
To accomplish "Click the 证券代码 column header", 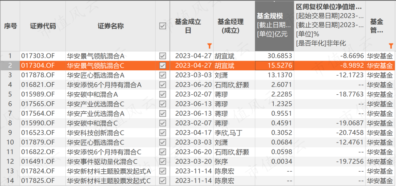I will pyautogui.click(x=43, y=26).
